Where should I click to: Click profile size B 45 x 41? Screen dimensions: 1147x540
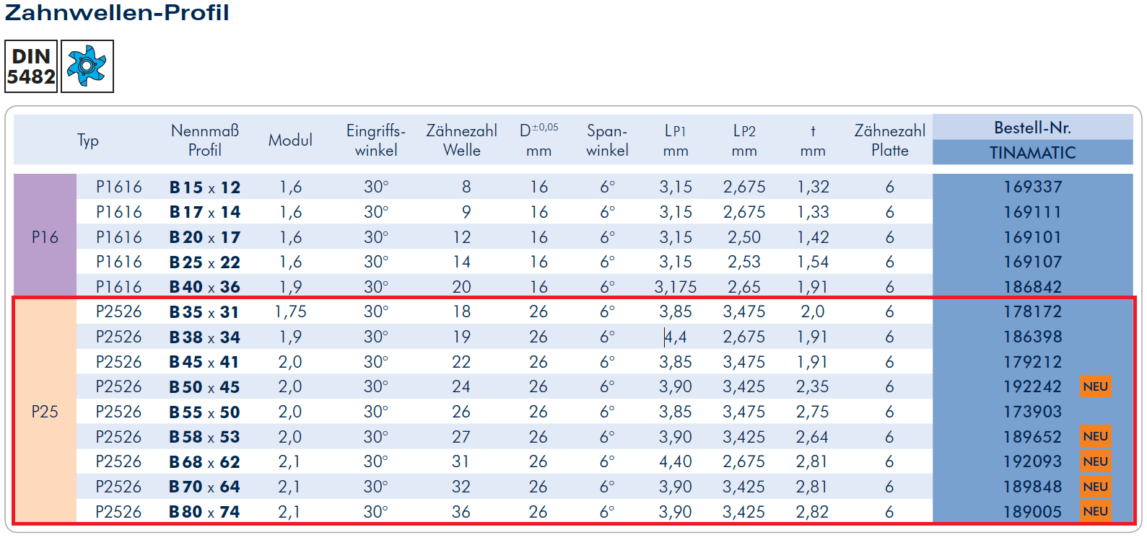point(205,362)
